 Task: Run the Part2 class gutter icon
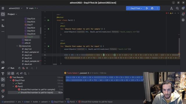coord(49,20)
